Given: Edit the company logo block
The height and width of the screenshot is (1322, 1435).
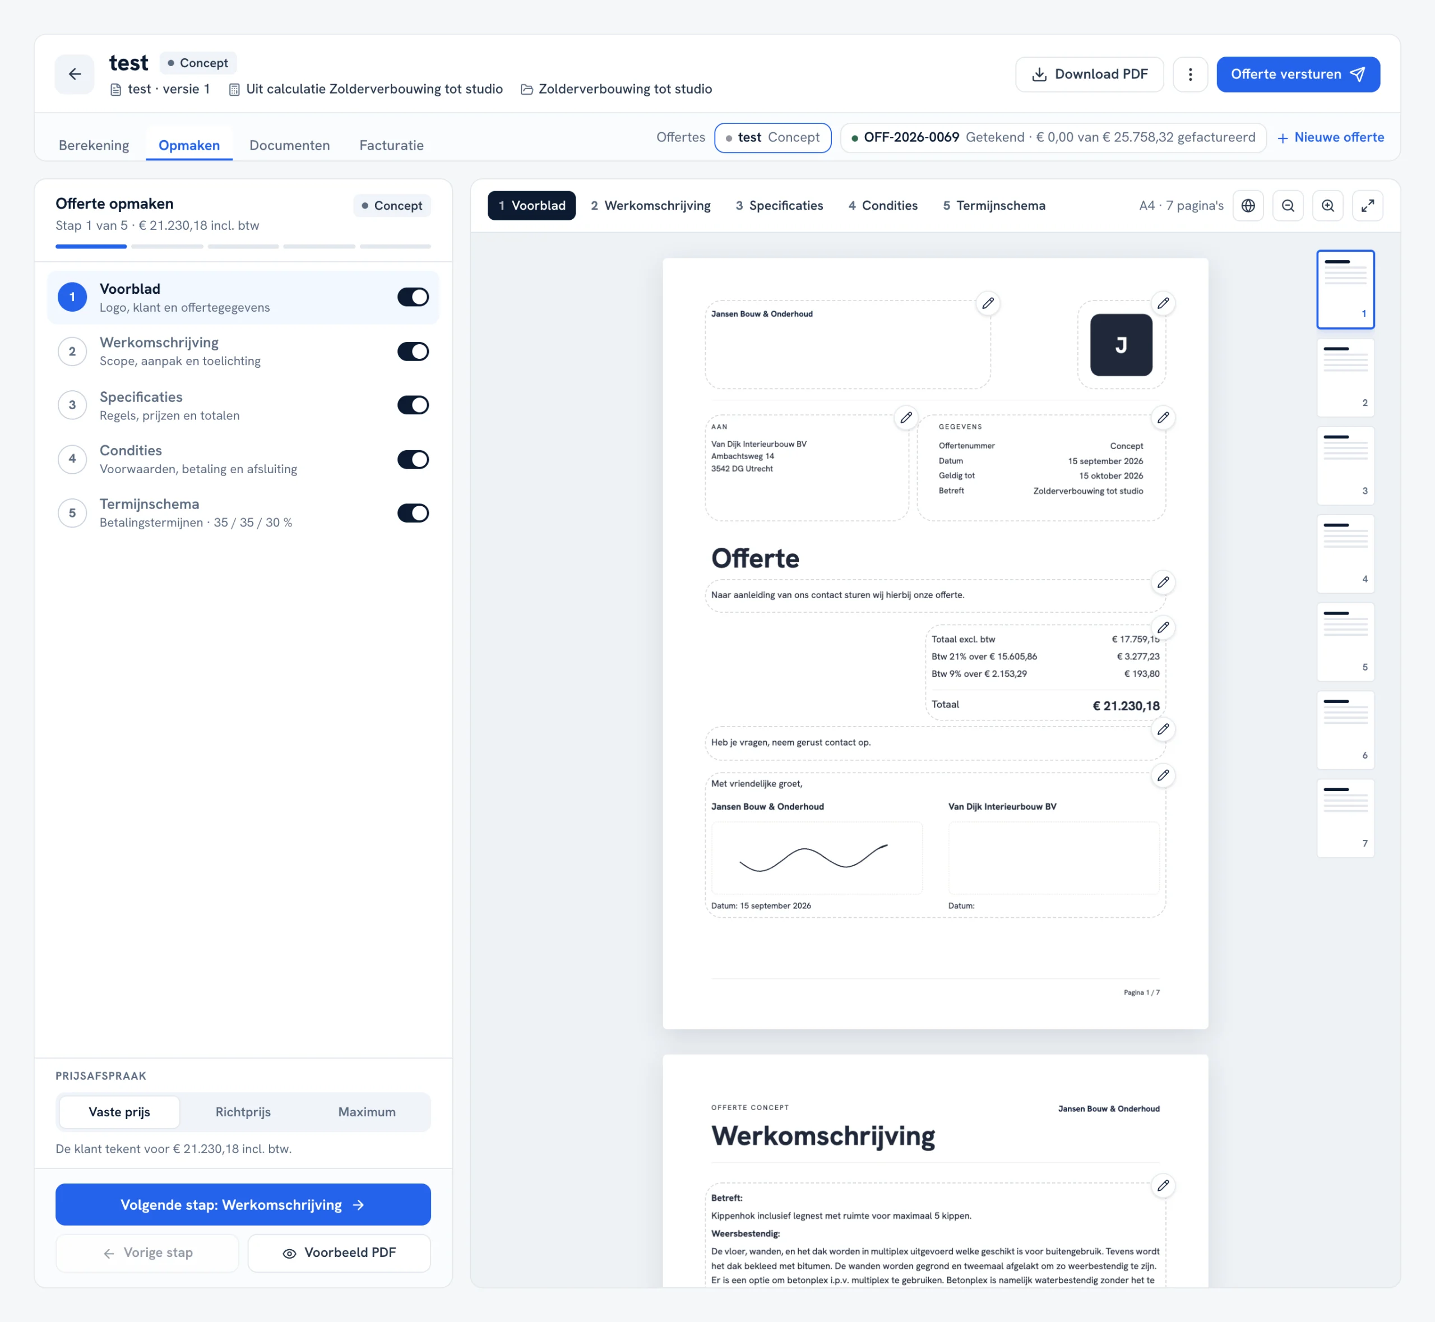Looking at the screenshot, I should click(x=1164, y=303).
